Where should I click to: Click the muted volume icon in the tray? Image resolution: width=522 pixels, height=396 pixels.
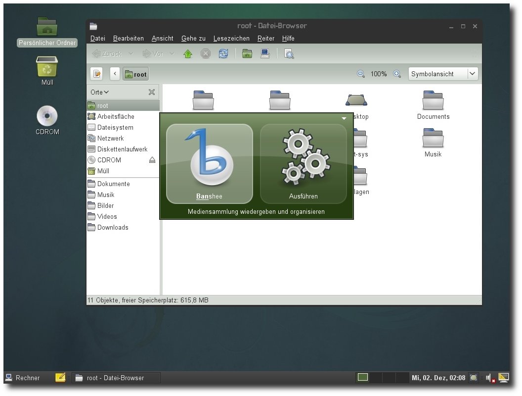tap(490, 378)
